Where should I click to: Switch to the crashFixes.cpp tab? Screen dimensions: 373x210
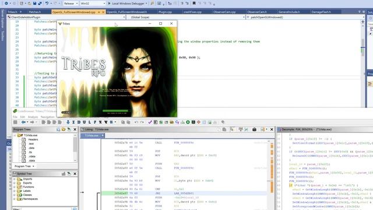192,12
